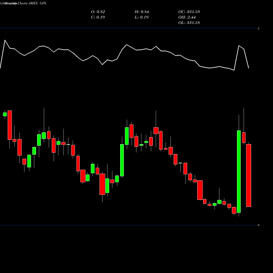Select the 'OC: 331.58' statistic
This screenshot has width=273, height=273.
(189, 12)
